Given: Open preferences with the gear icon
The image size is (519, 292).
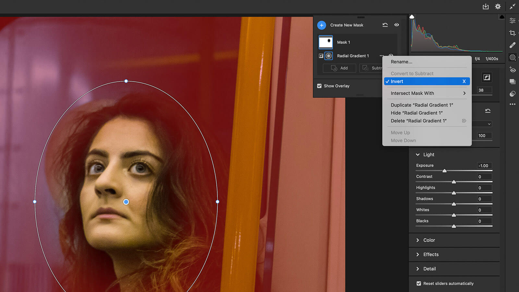Looking at the screenshot, I should tap(498, 6).
